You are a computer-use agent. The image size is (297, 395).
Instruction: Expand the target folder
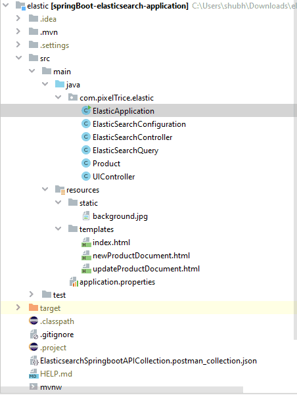(x=18, y=308)
